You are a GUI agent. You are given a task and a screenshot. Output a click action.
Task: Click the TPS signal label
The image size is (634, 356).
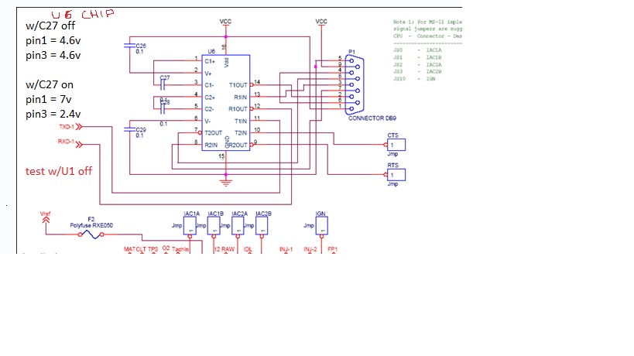[x=153, y=249]
